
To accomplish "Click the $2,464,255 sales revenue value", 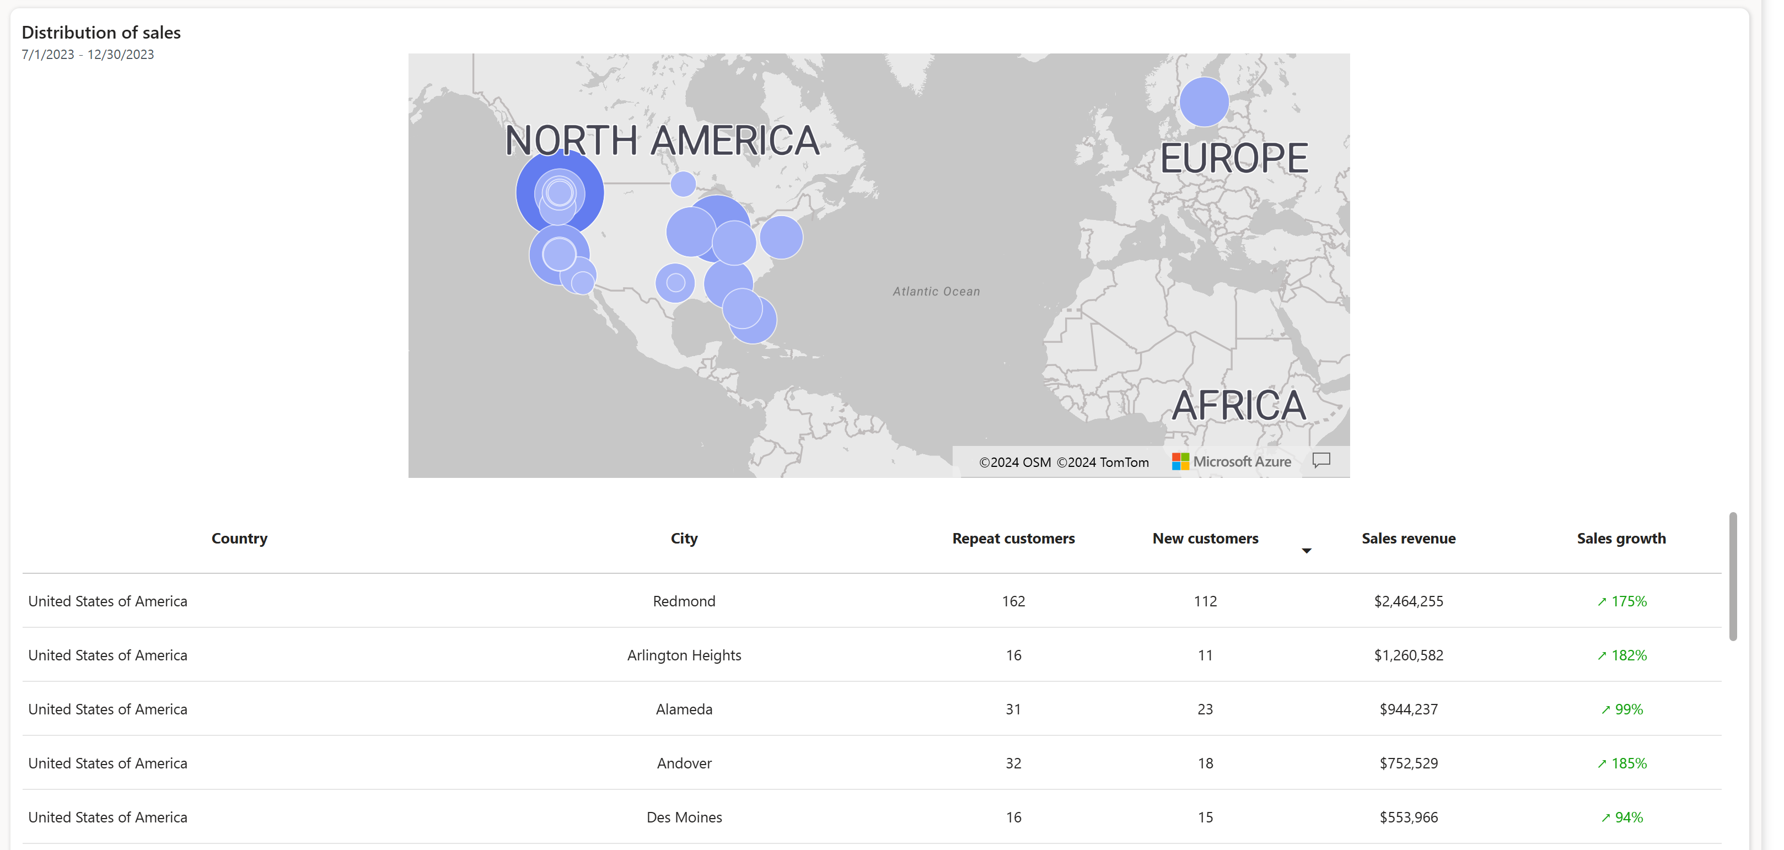I will [1408, 601].
